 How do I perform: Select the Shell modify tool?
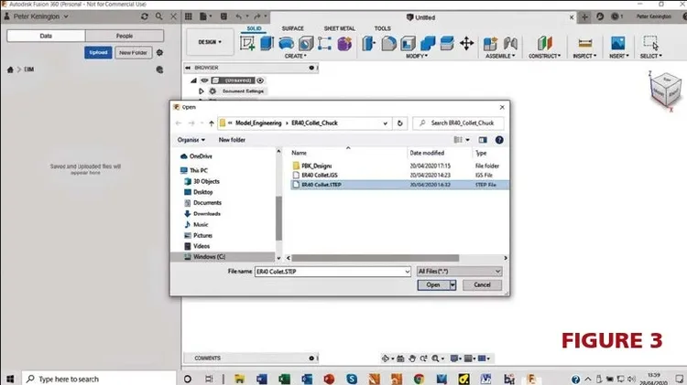click(x=408, y=43)
